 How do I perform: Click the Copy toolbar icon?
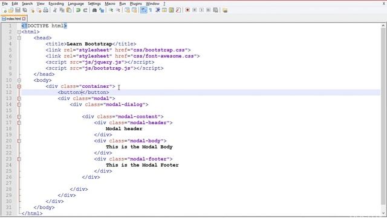pyautogui.click(x=62, y=10)
